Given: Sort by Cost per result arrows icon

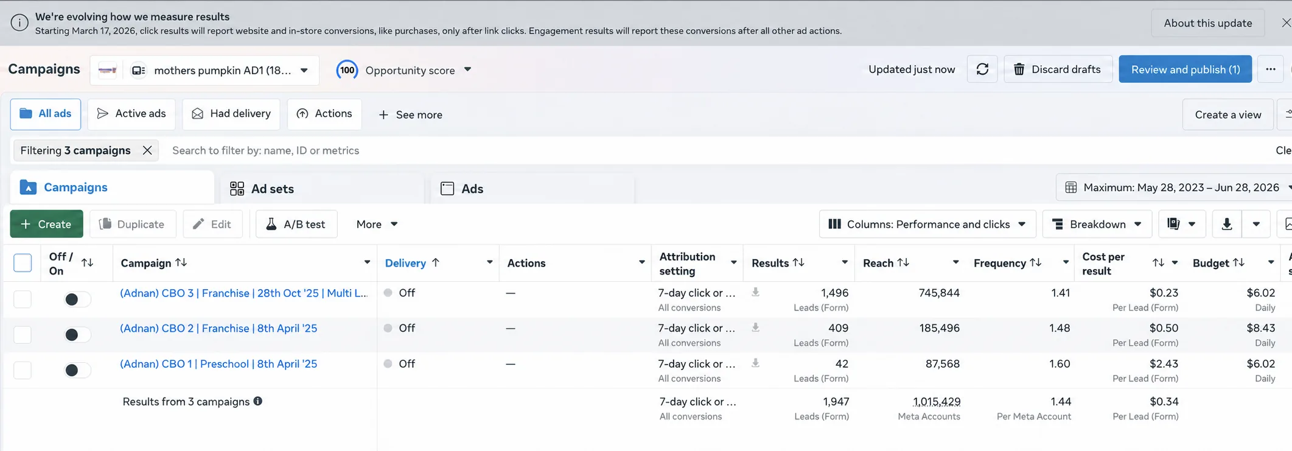Looking at the screenshot, I should (x=1158, y=262).
